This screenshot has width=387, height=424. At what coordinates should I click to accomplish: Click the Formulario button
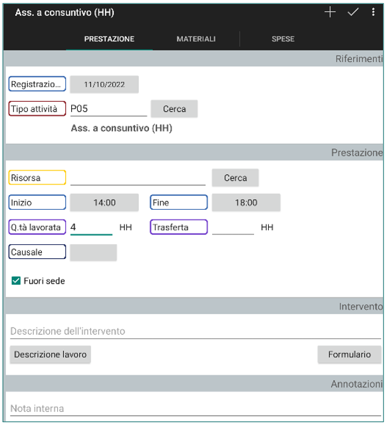349,354
